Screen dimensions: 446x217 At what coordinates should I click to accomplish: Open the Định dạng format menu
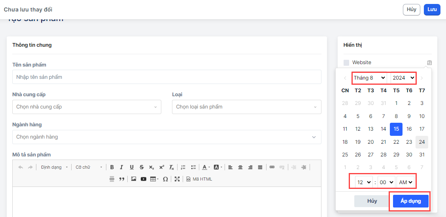(54, 167)
